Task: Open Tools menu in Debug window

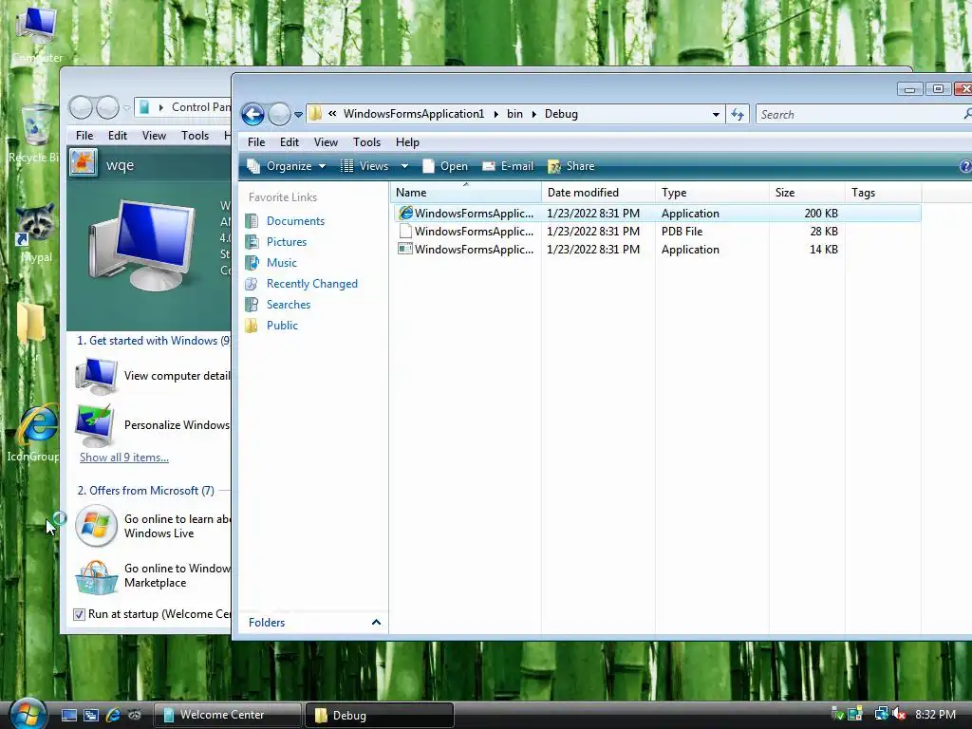Action: [x=367, y=142]
